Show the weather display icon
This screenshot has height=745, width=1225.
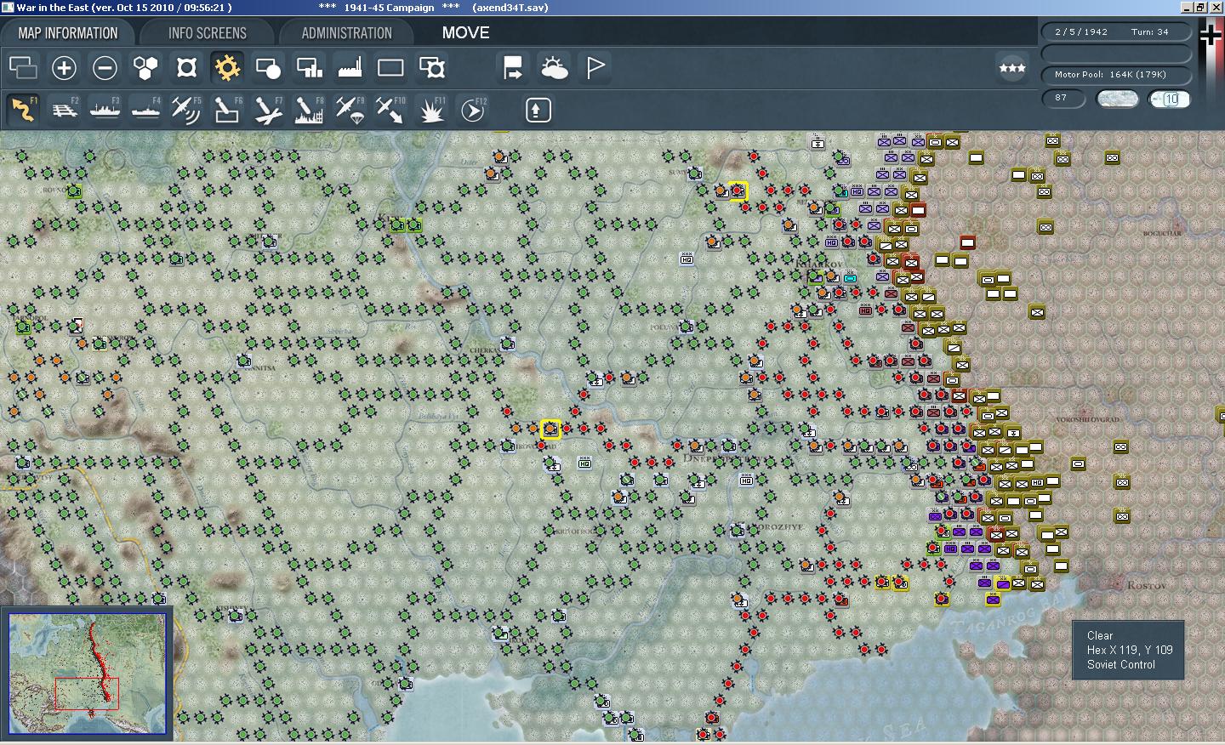[x=554, y=68]
